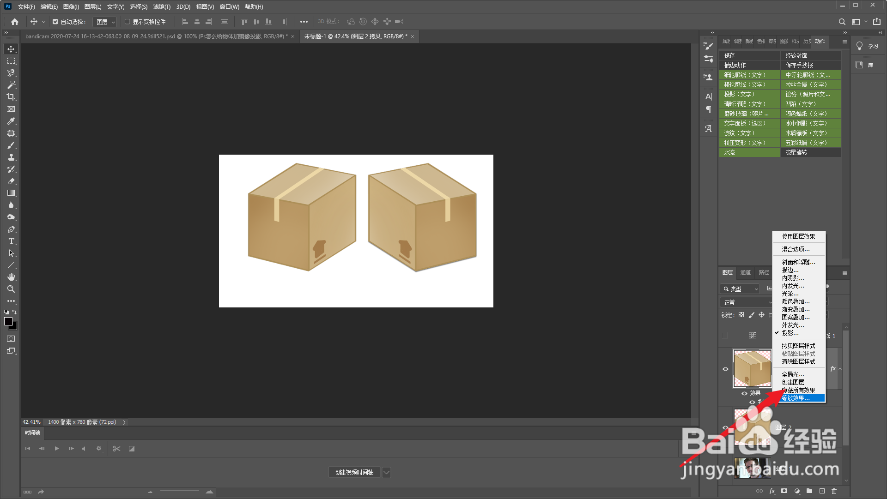Open the 正常 blend mode dropdown
The width and height of the screenshot is (887, 499).
pyautogui.click(x=747, y=302)
